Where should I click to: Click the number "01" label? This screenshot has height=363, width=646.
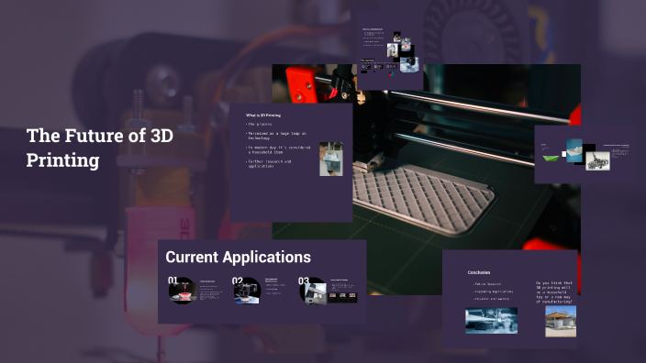[173, 280]
